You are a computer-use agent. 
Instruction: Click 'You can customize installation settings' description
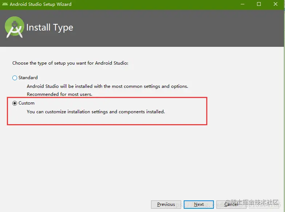tap(96, 112)
